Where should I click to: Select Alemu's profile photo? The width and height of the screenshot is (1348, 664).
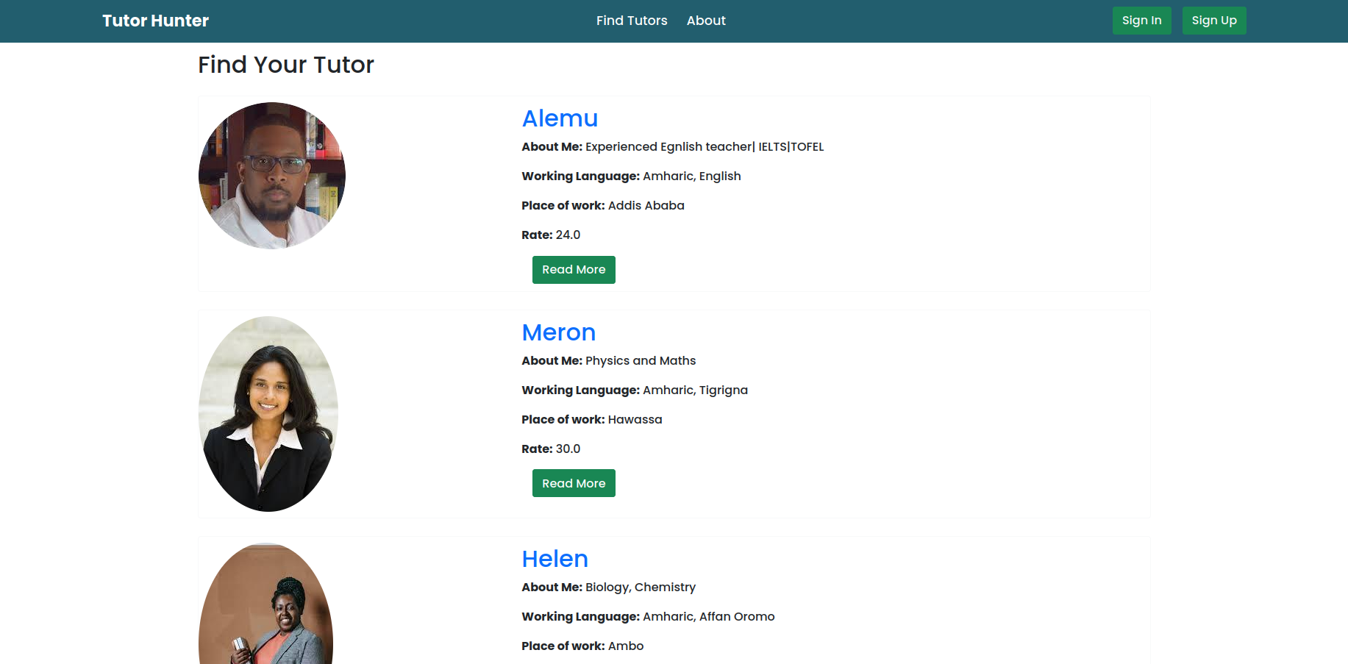point(272,176)
